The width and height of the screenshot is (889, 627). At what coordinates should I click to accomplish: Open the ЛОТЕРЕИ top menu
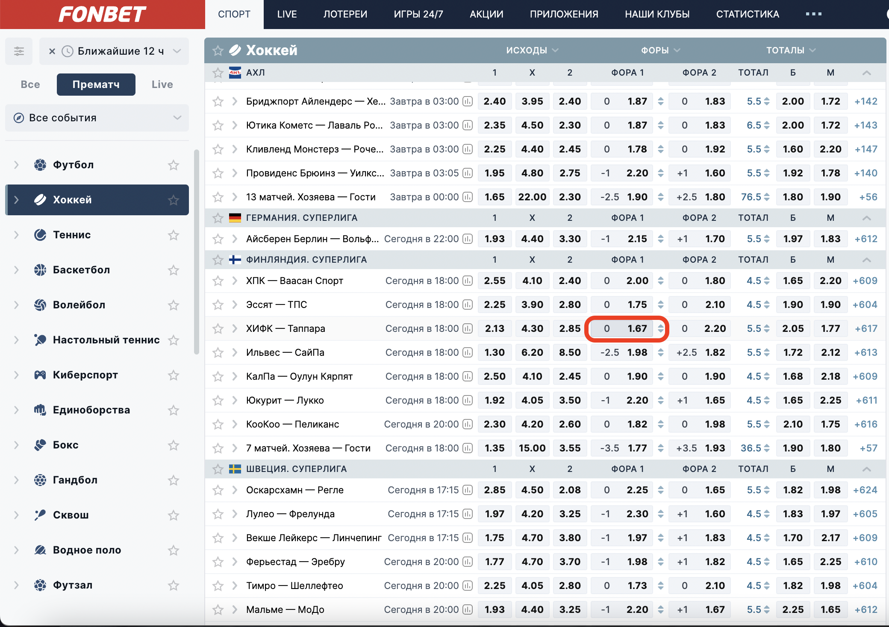[x=345, y=14]
